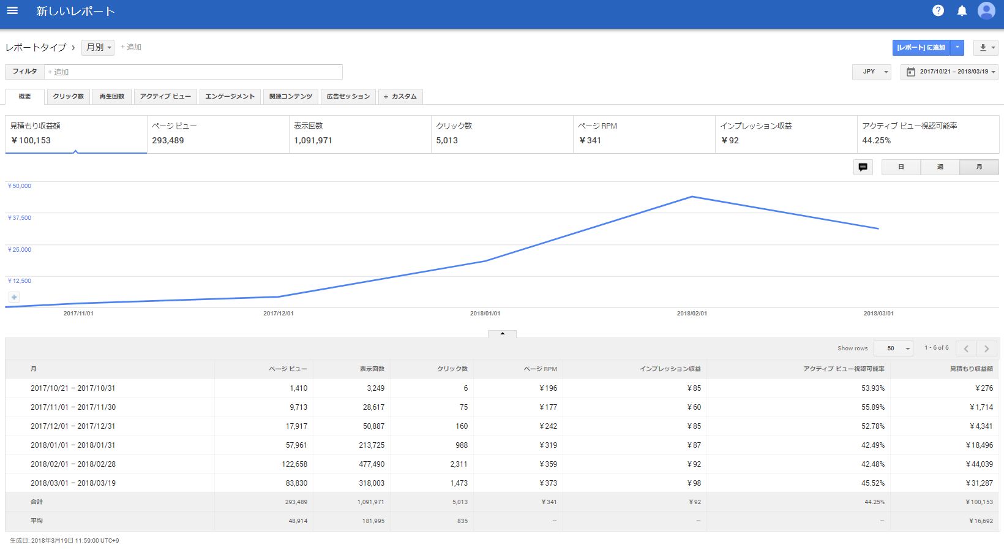Click the 新しいレポート page title
Screen dimensions: 1004x550
[75, 11]
